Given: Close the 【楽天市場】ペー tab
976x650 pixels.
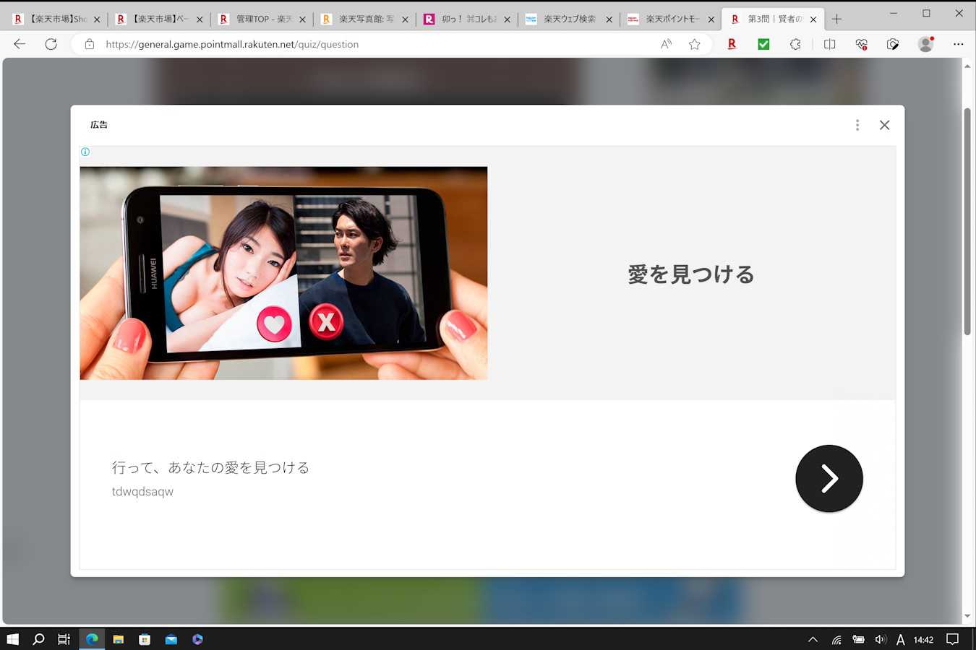Looking at the screenshot, I should [x=200, y=19].
